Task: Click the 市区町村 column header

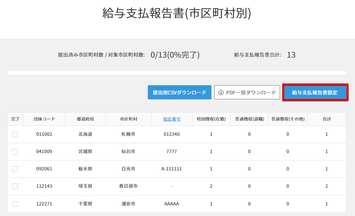Action: [128, 119]
